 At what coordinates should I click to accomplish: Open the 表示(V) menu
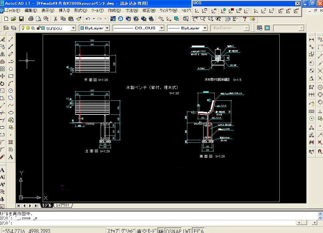pyautogui.click(x=48, y=10)
